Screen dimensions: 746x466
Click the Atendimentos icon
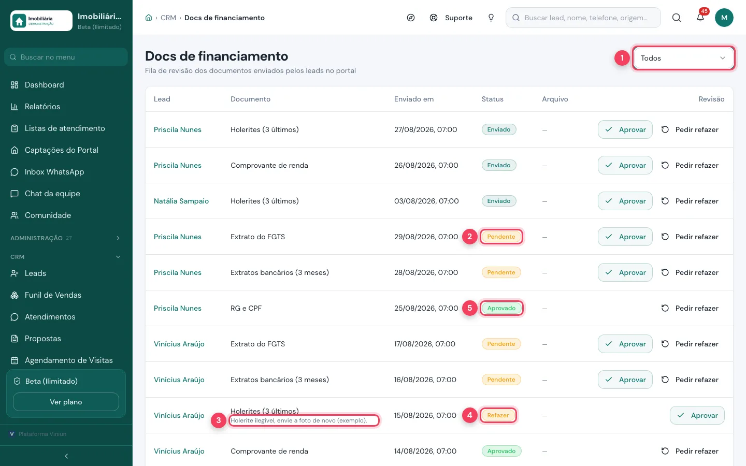point(15,317)
